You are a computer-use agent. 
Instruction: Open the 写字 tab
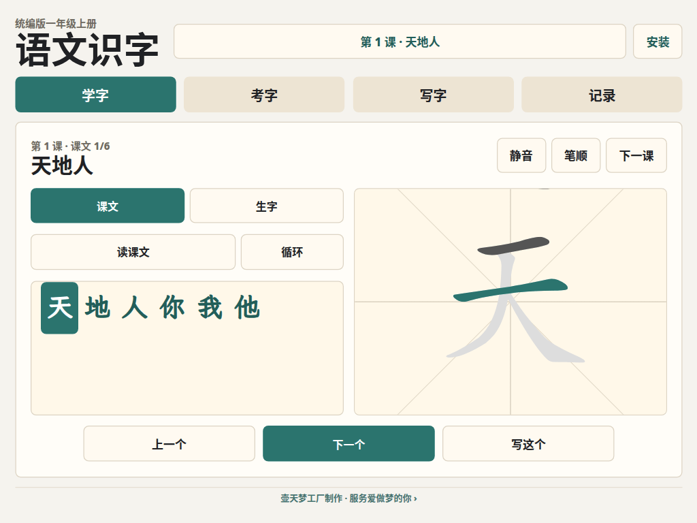pyautogui.click(x=434, y=95)
